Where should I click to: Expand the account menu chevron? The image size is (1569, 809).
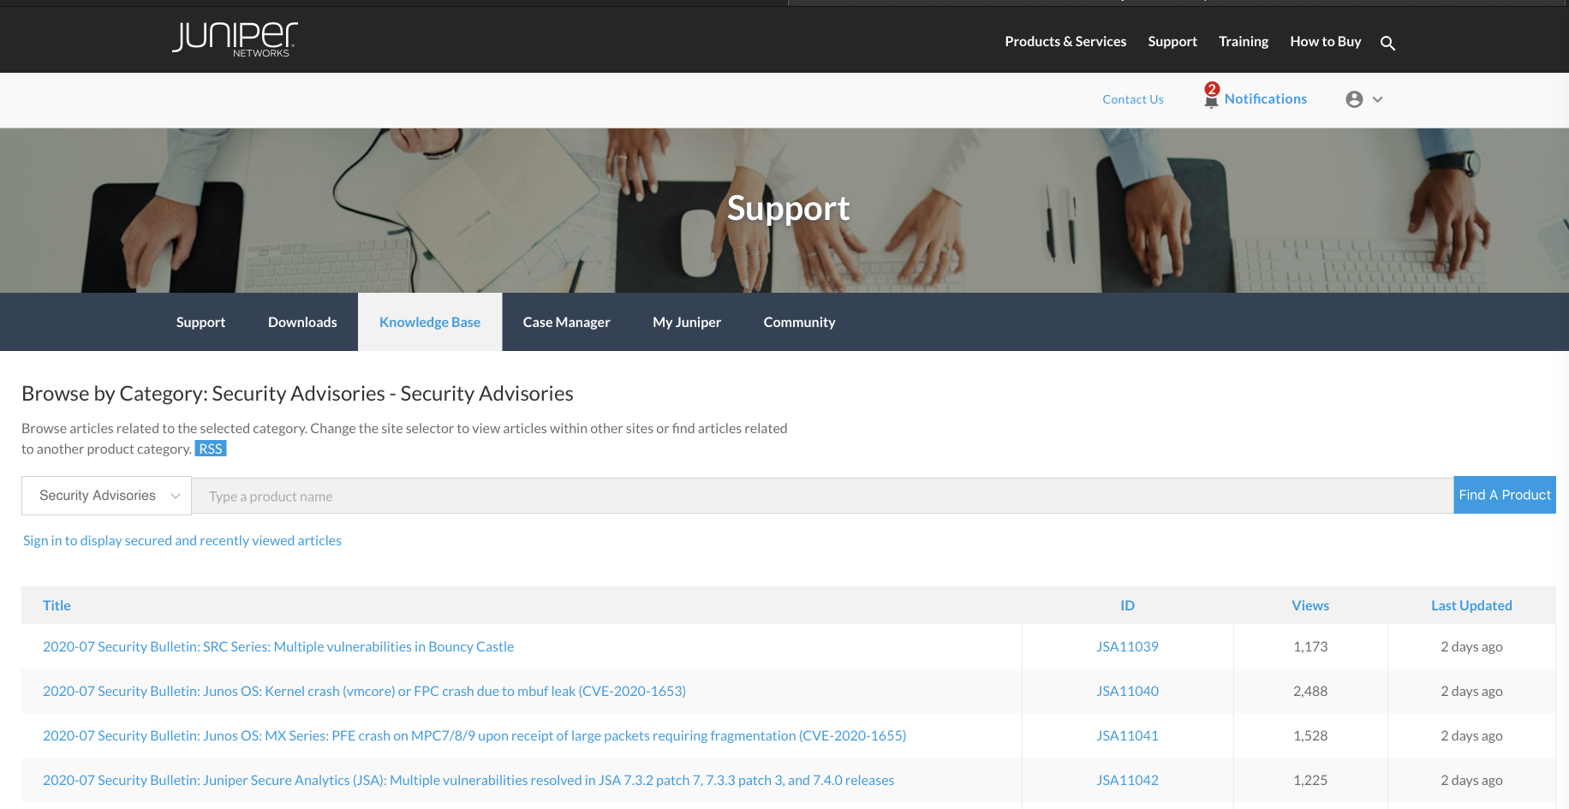[1377, 99]
